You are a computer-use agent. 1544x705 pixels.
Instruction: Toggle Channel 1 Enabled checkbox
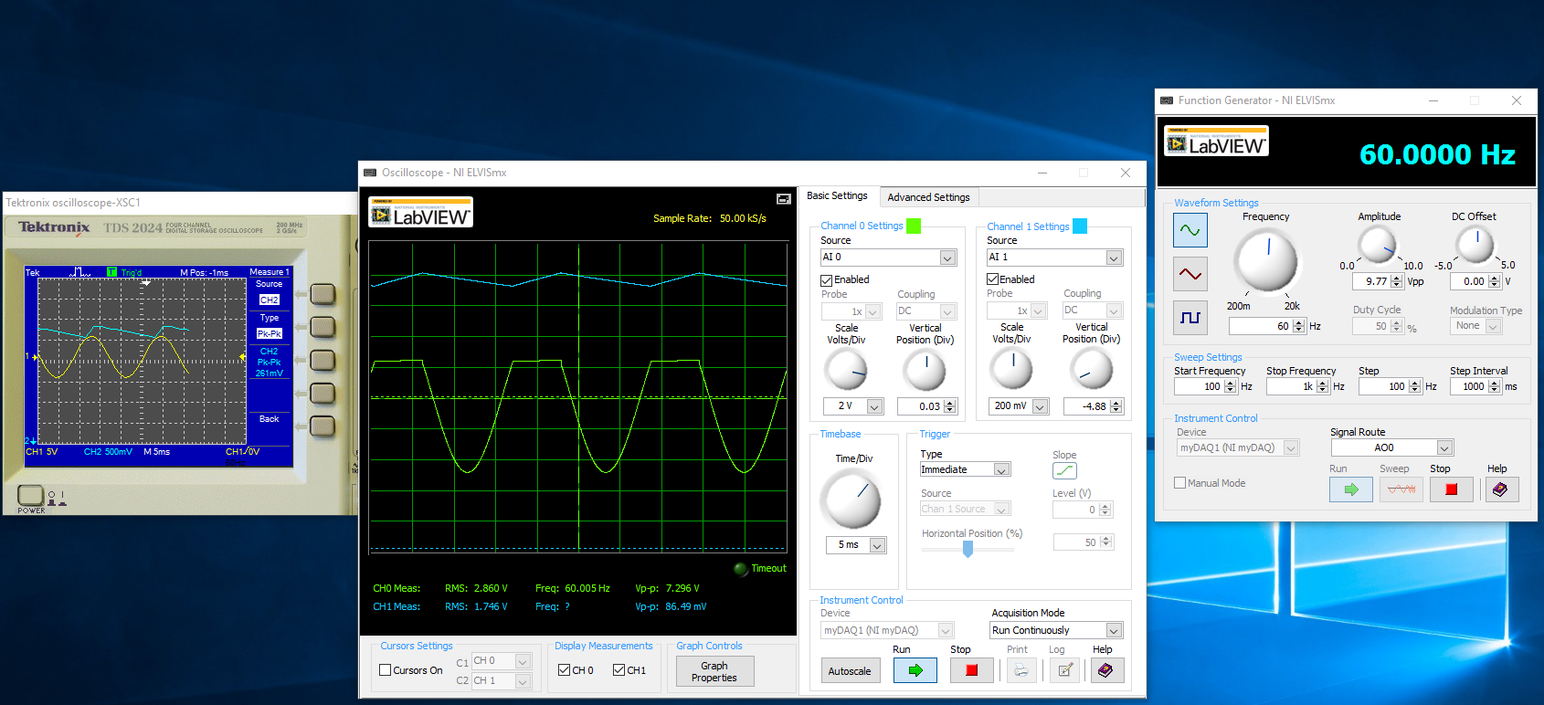tap(992, 279)
